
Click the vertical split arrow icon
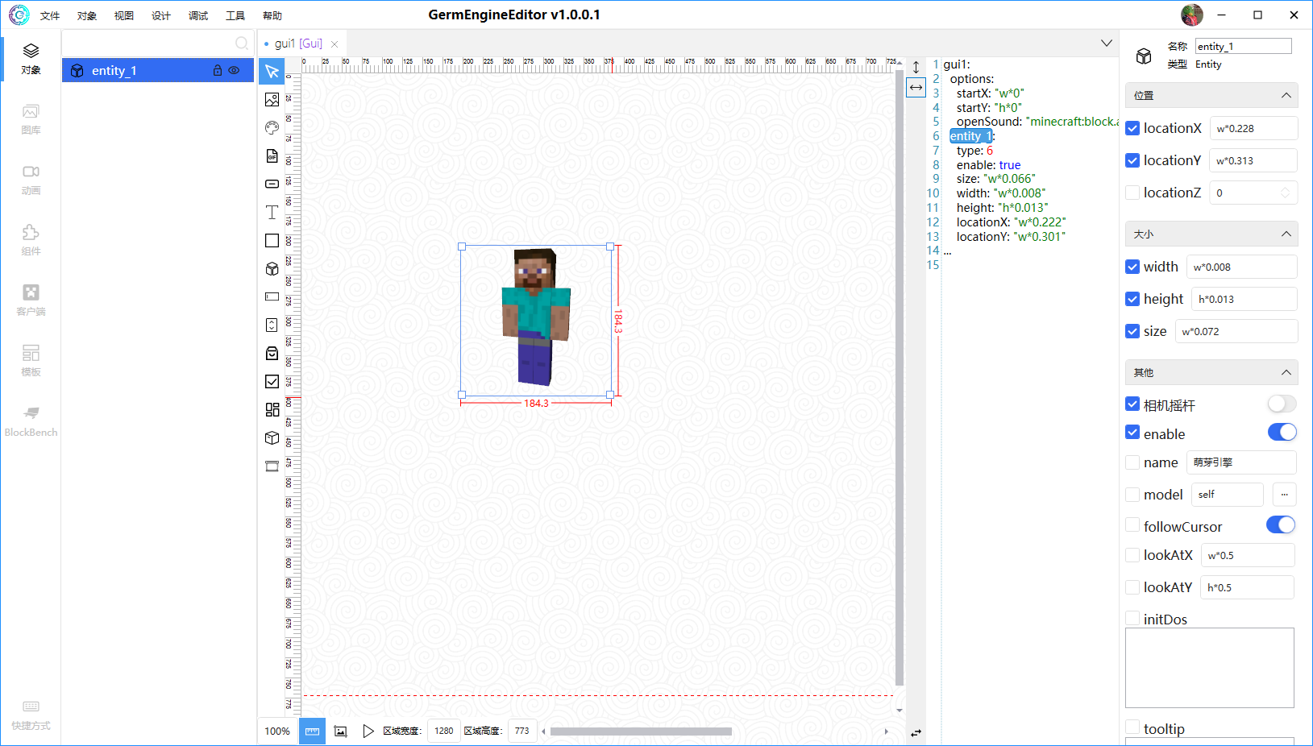click(x=916, y=67)
